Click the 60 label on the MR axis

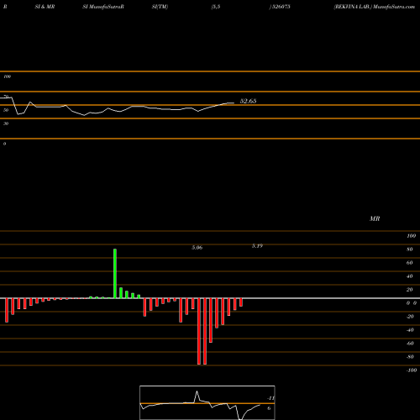(x=410, y=263)
